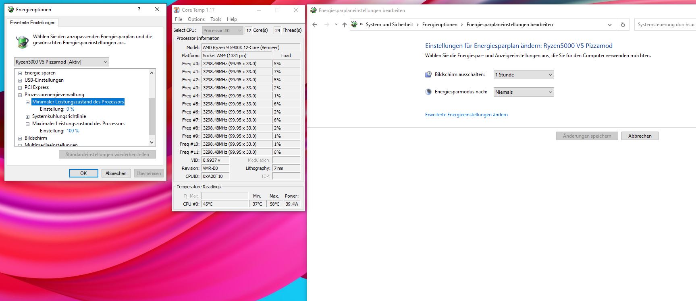Screen dimensions: 696x301
Task: Open the Ryzen5000 V5 Pizzamod power plan dropdown
Action: click(62, 62)
